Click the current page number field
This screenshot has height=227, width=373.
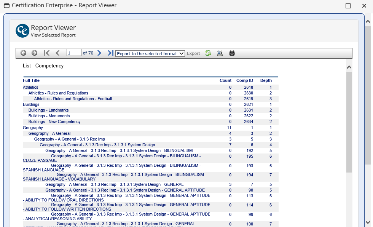(x=74, y=53)
